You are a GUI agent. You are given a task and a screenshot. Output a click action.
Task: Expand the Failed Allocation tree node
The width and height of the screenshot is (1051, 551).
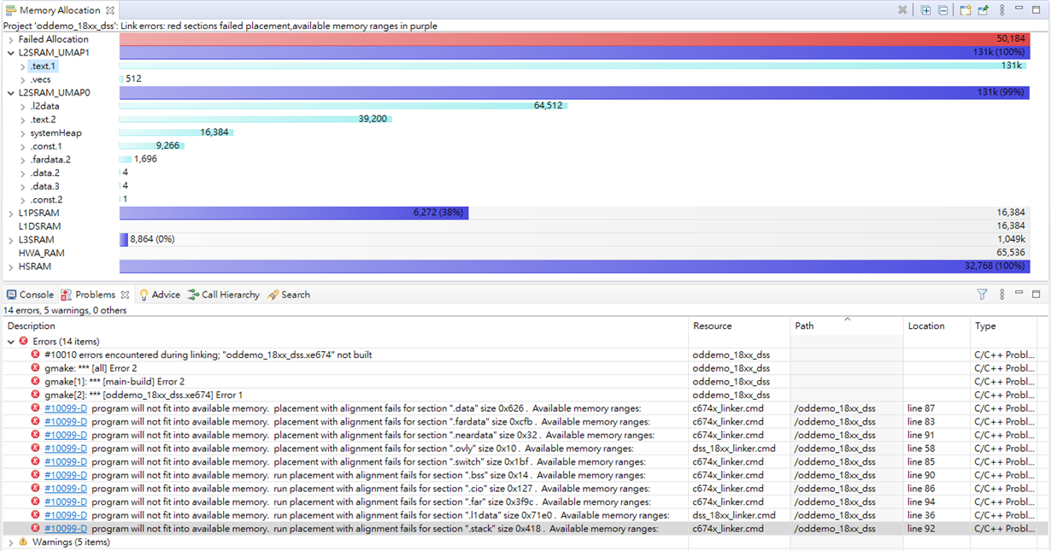[10, 39]
